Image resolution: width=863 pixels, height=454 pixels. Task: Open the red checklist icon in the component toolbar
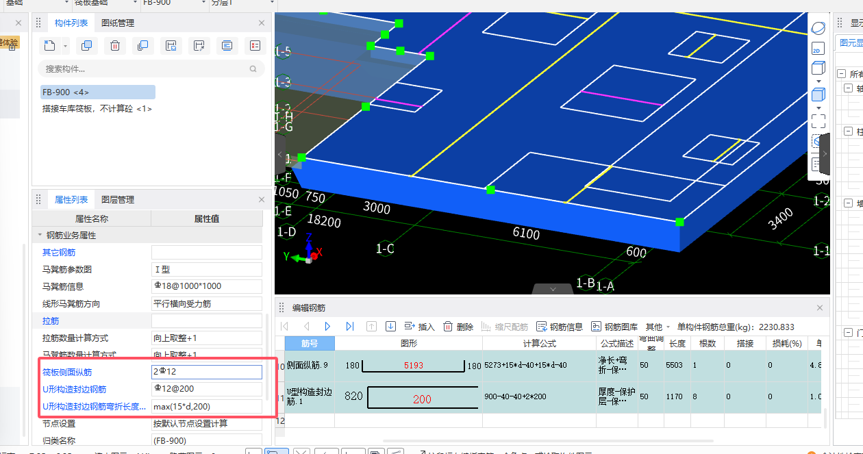click(x=255, y=46)
